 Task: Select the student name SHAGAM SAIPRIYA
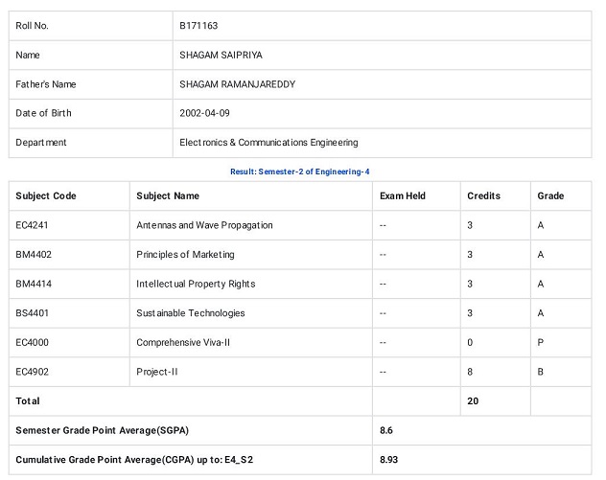(x=221, y=56)
